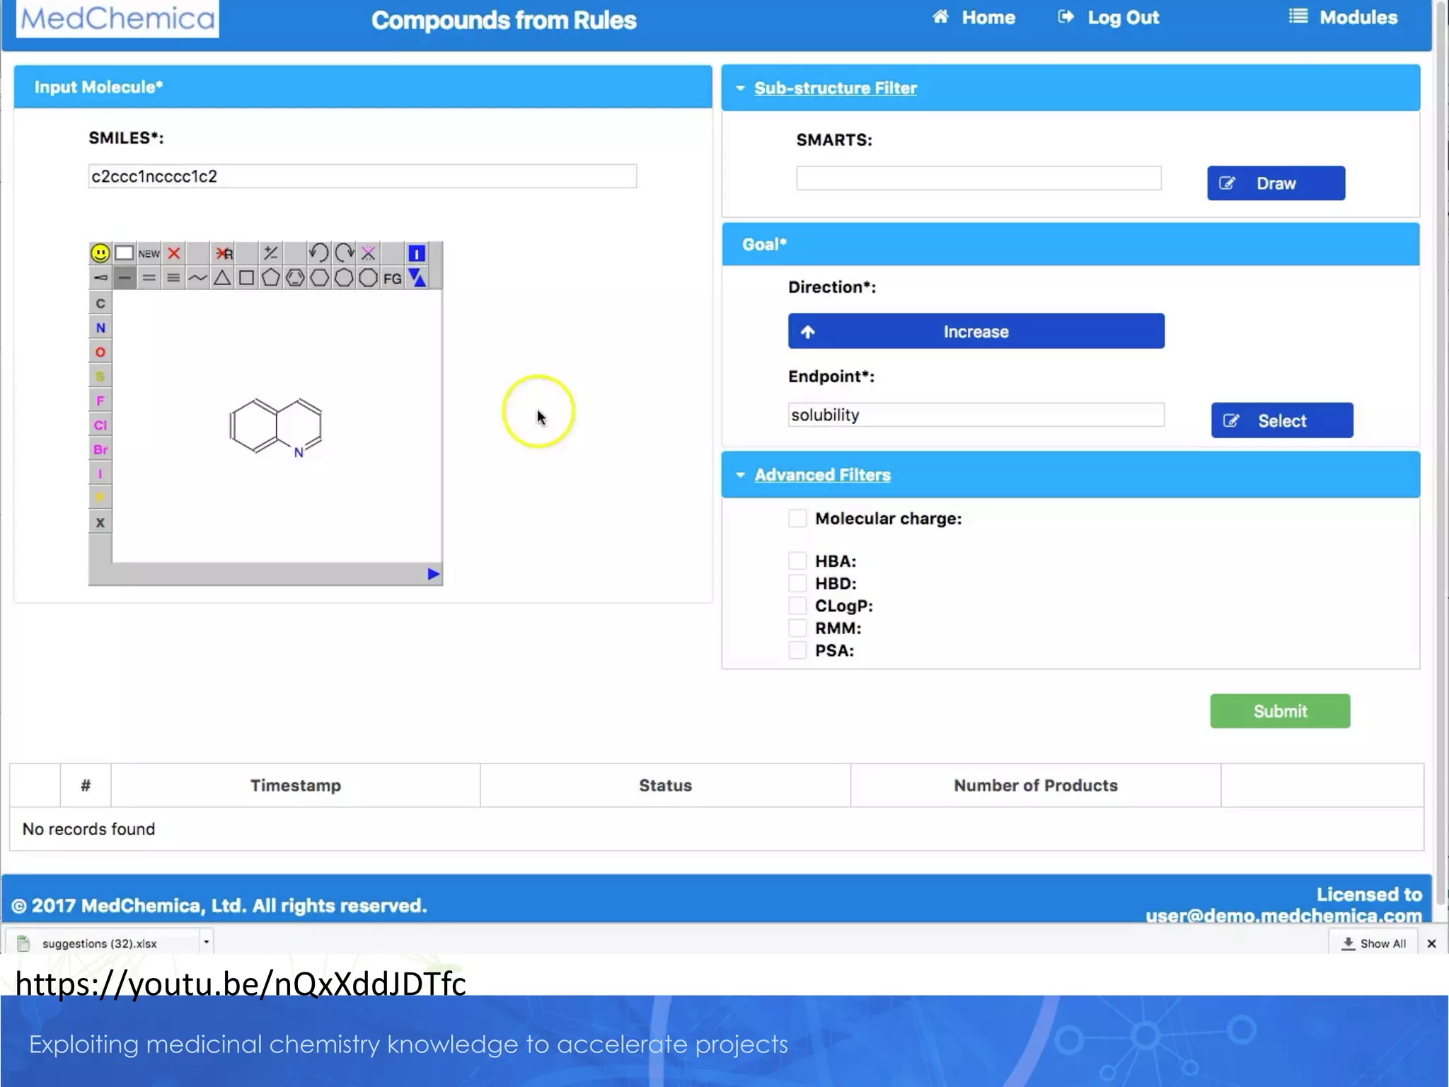Viewport: 1449px width, 1087px height.
Task: Click the purple spiro/cross tool icon
Action: (x=368, y=253)
